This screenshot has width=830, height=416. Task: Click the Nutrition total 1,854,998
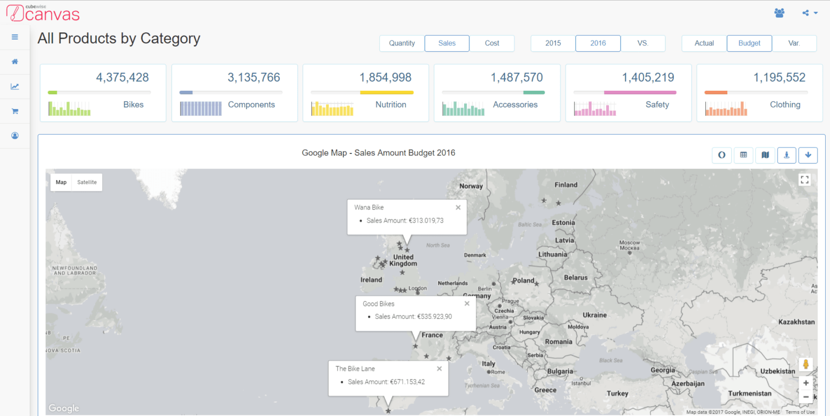tap(385, 77)
